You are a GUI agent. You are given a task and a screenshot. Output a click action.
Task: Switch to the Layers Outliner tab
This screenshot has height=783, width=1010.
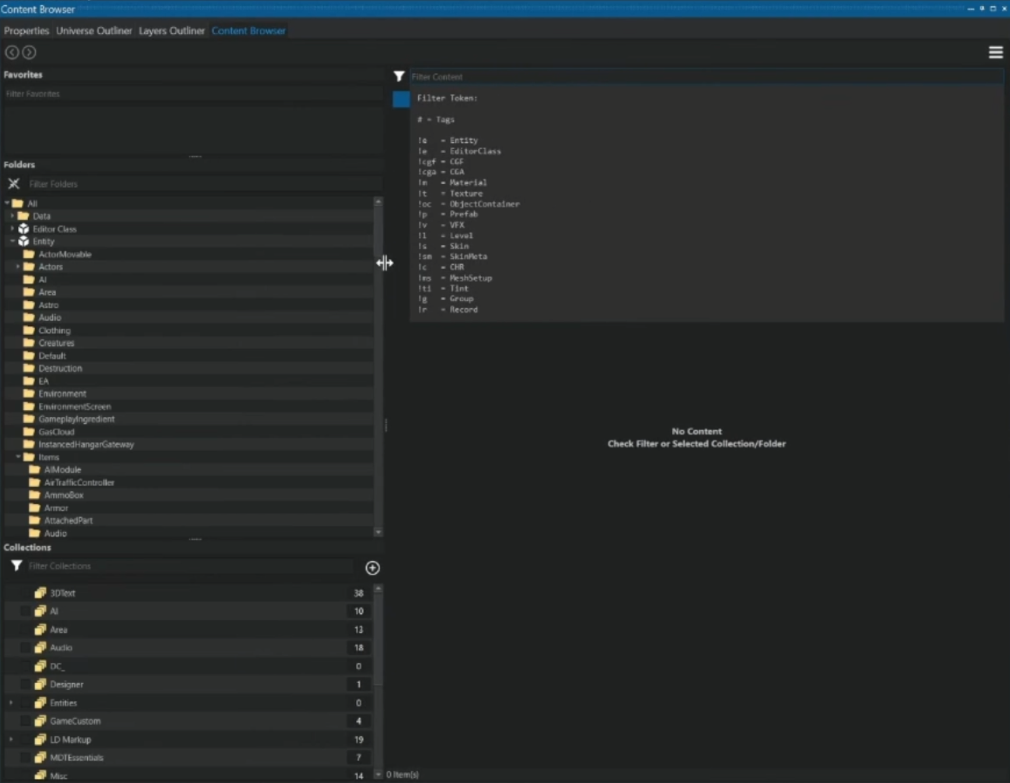pos(172,31)
